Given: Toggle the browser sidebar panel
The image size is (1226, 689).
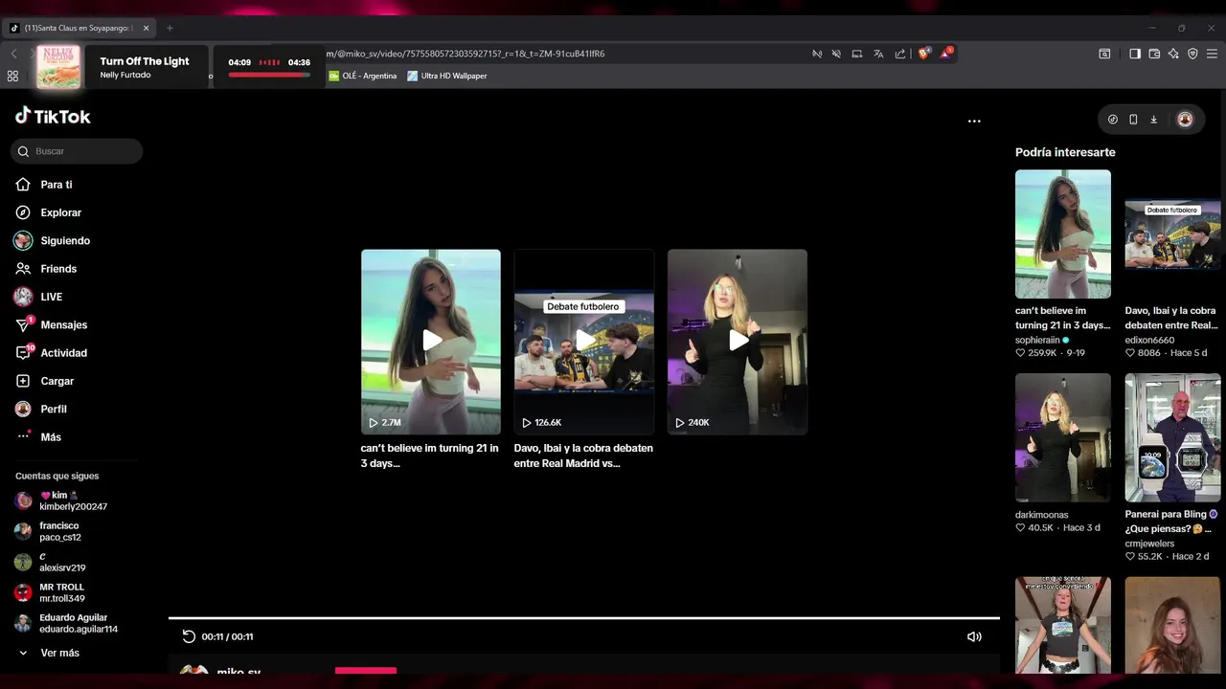Looking at the screenshot, I should coord(1135,54).
